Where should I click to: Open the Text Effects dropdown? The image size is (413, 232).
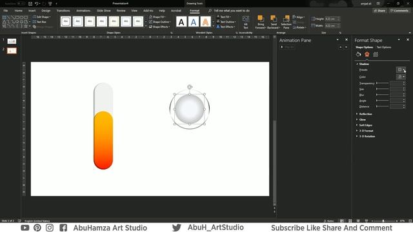[225, 27]
